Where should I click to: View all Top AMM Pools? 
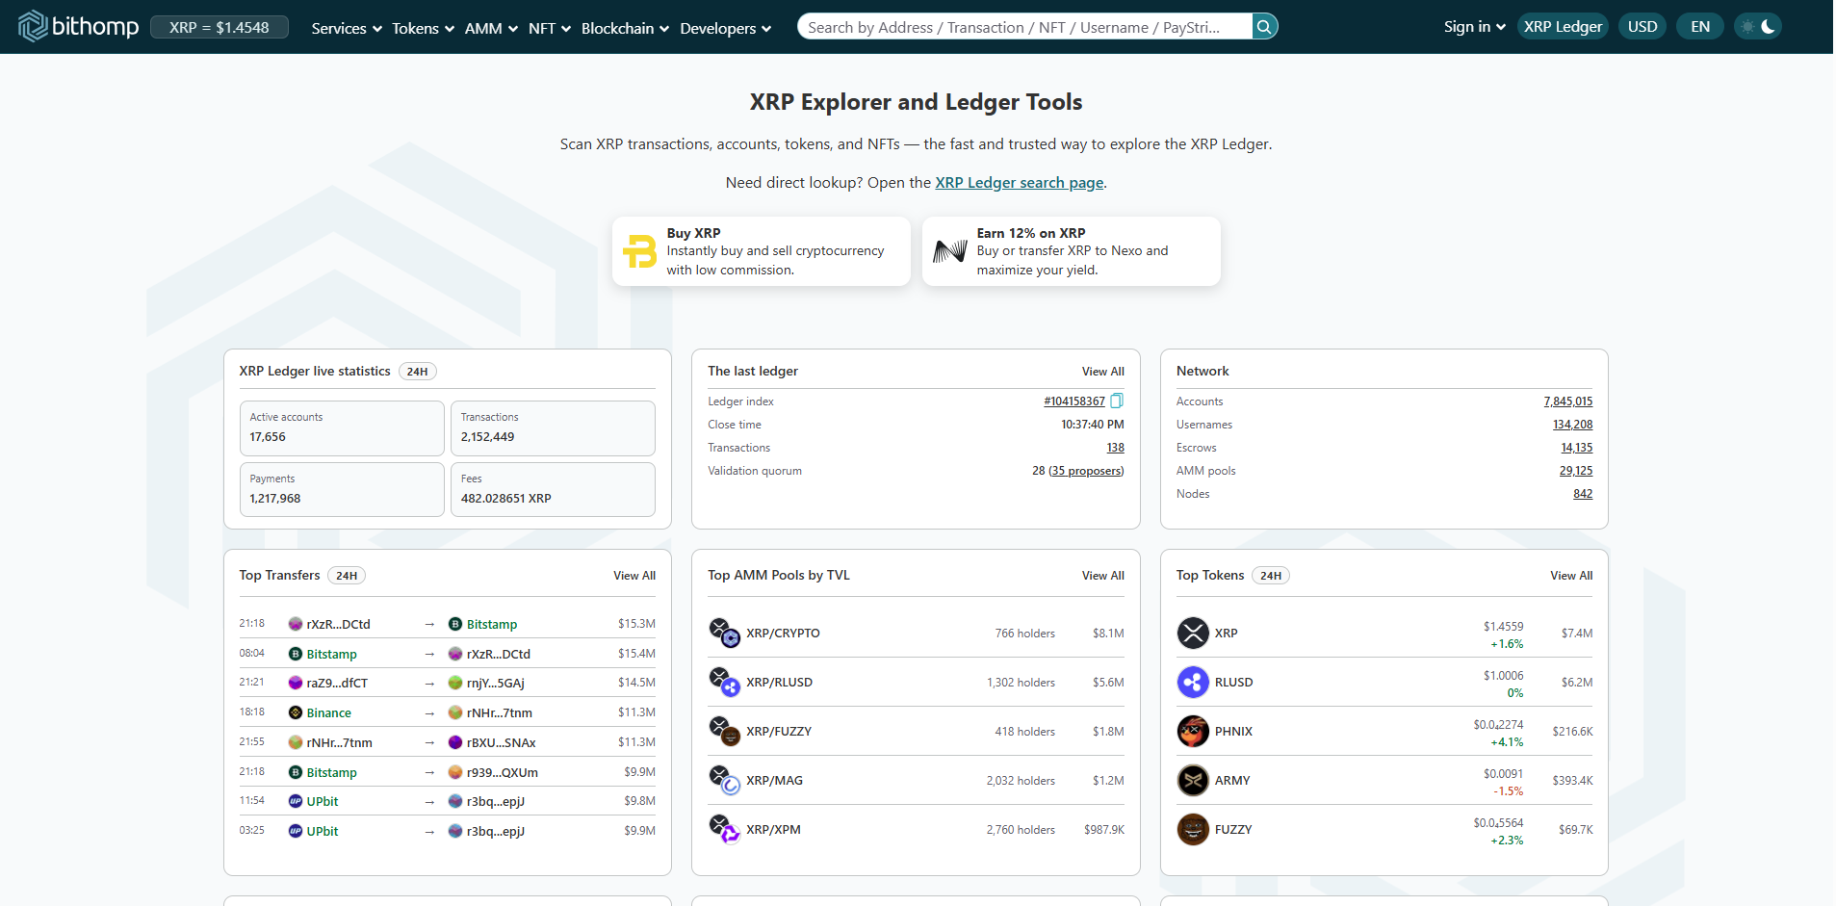point(1102,576)
